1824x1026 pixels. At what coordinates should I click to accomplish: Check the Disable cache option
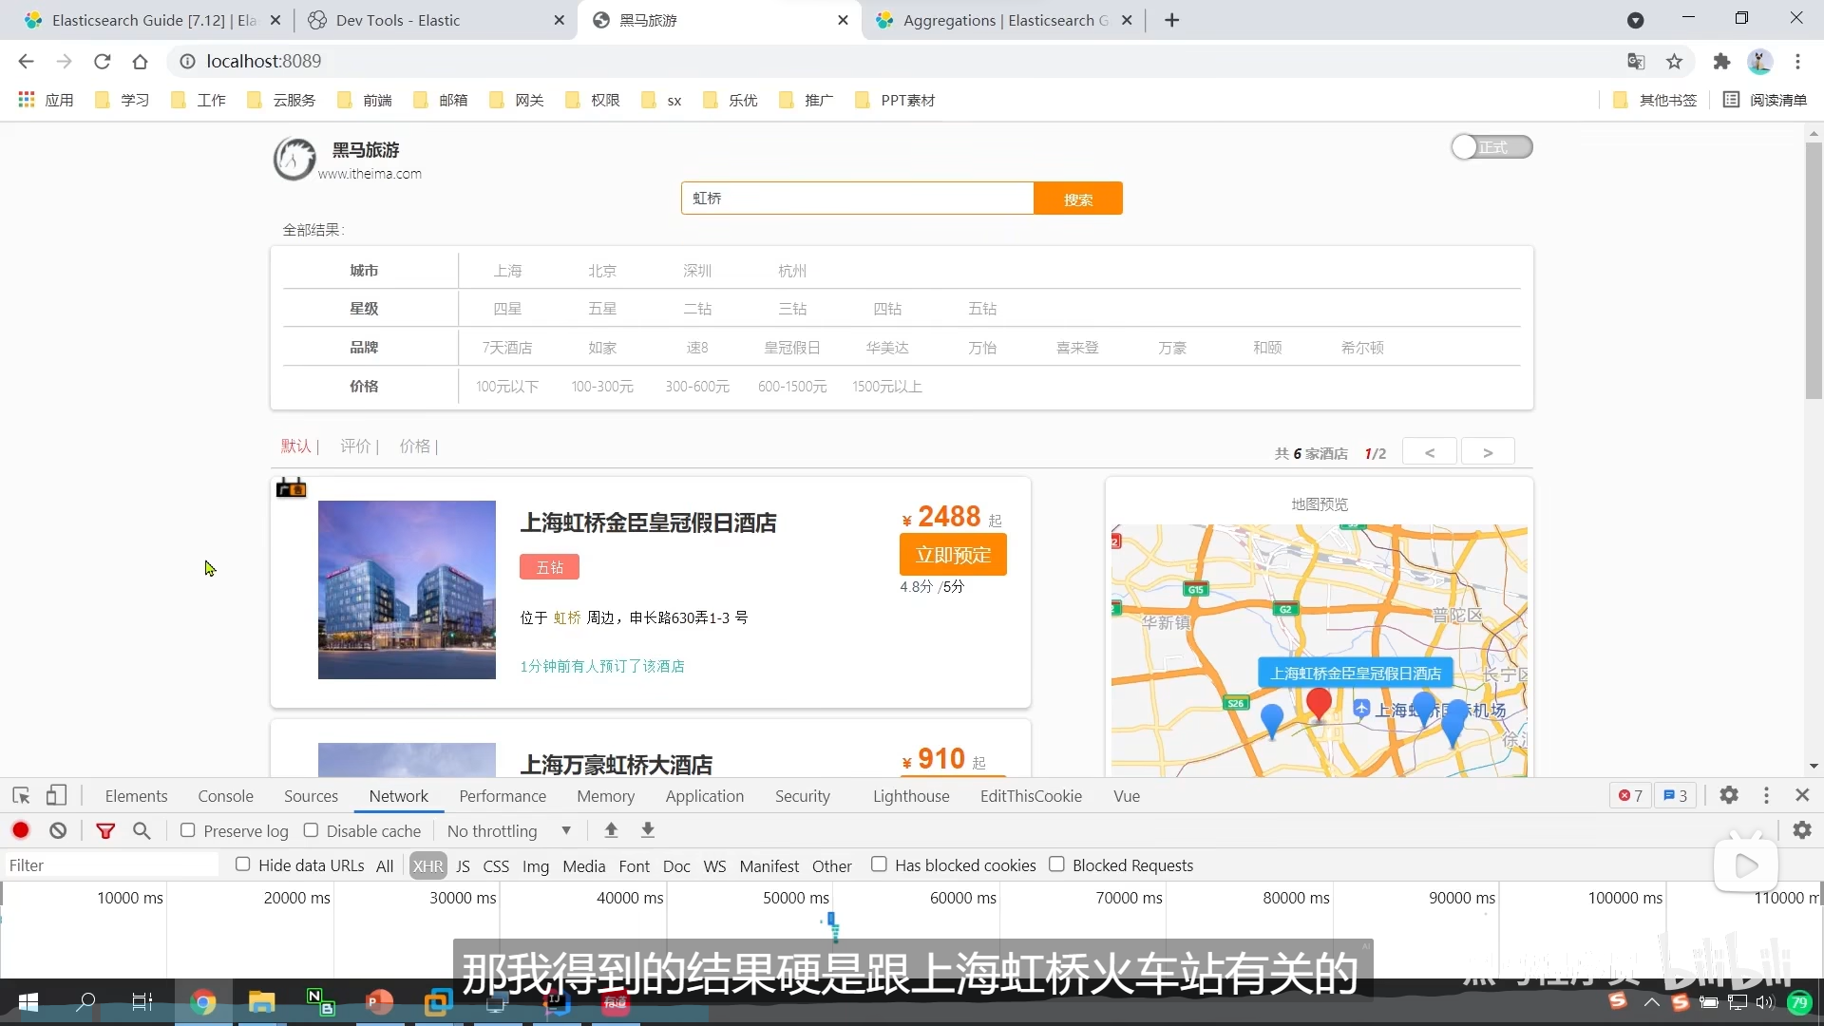(311, 830)
